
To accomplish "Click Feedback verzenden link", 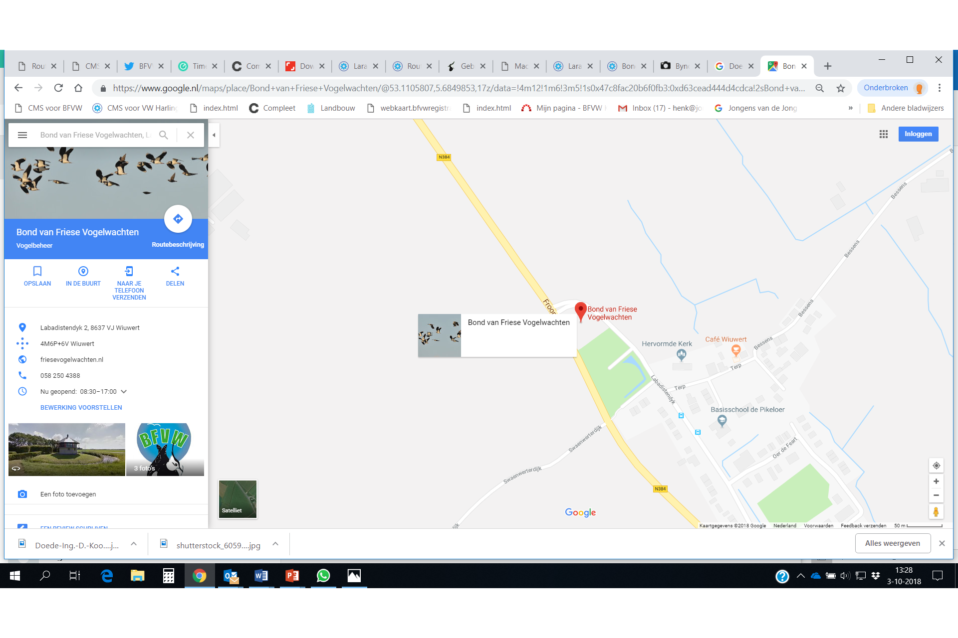I will point(863,526).
